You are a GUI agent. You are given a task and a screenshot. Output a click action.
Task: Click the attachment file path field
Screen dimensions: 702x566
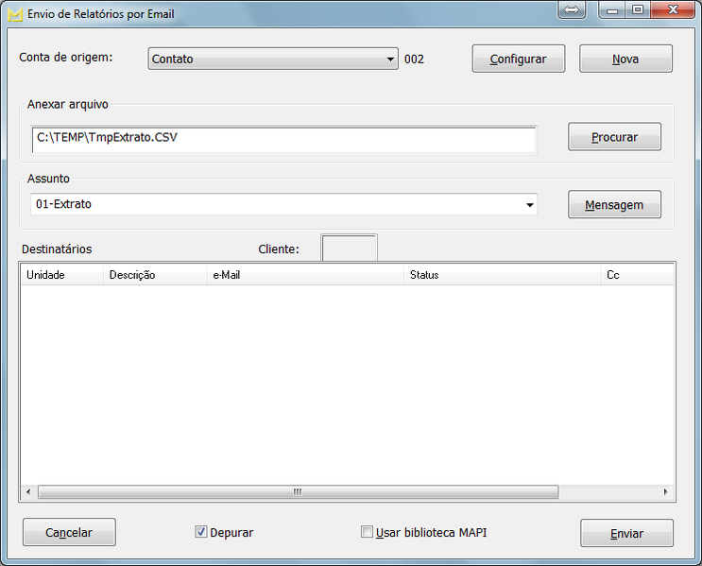tap(283, 138)
